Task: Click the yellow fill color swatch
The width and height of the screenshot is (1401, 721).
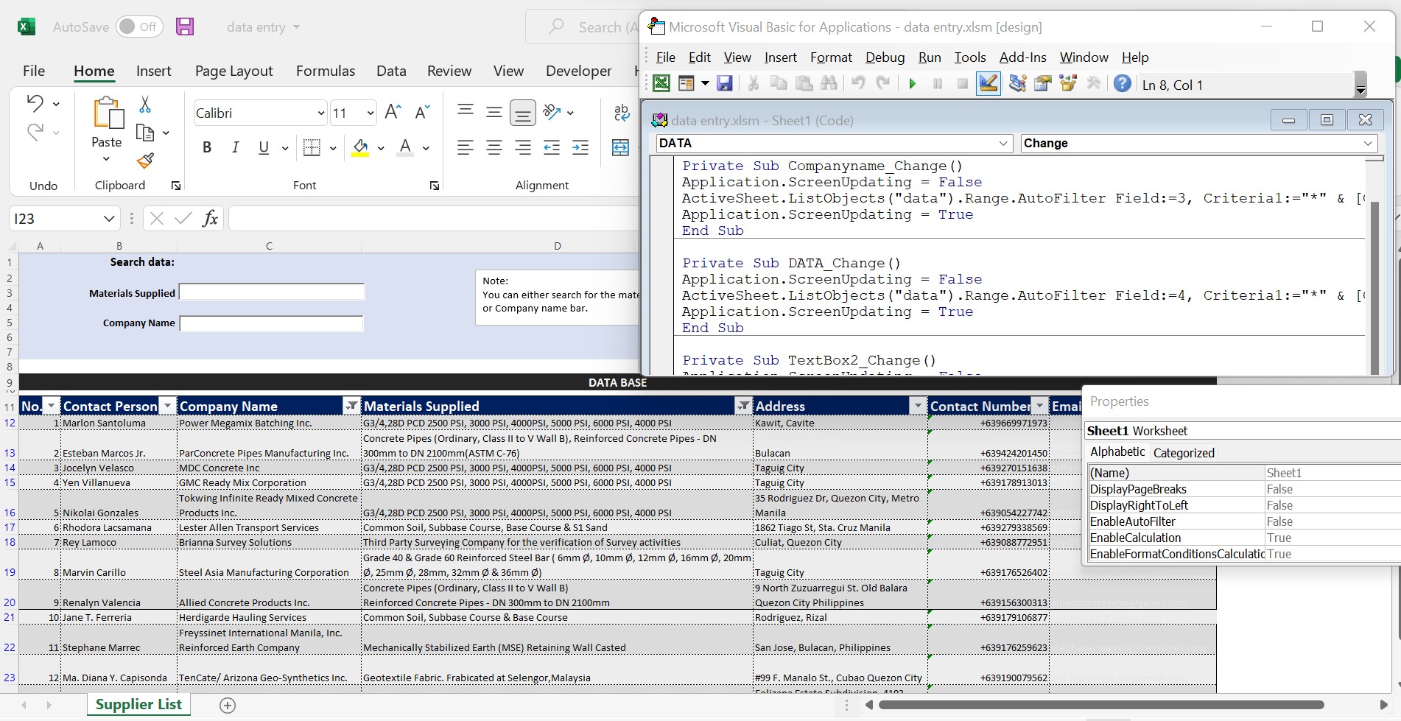Action: (360, 148)
